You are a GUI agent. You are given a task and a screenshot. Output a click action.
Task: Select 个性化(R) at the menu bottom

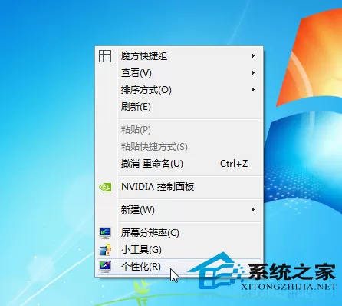179,267
